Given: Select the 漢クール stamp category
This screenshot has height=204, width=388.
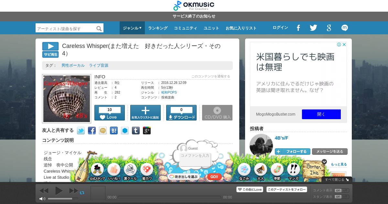Looking at the screenshot, I should [130, 172].
